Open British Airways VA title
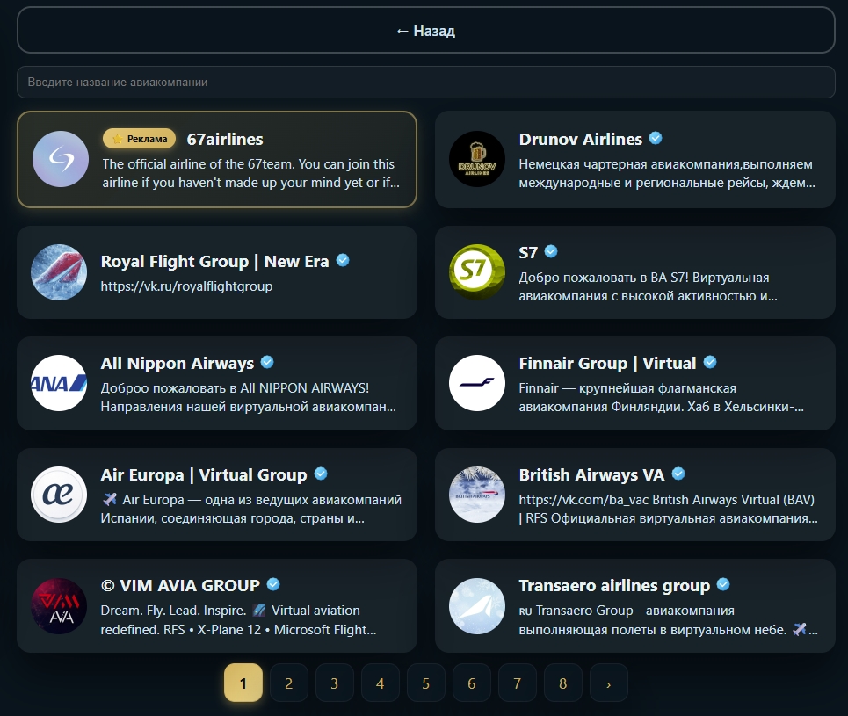 [x=591, y=475]
